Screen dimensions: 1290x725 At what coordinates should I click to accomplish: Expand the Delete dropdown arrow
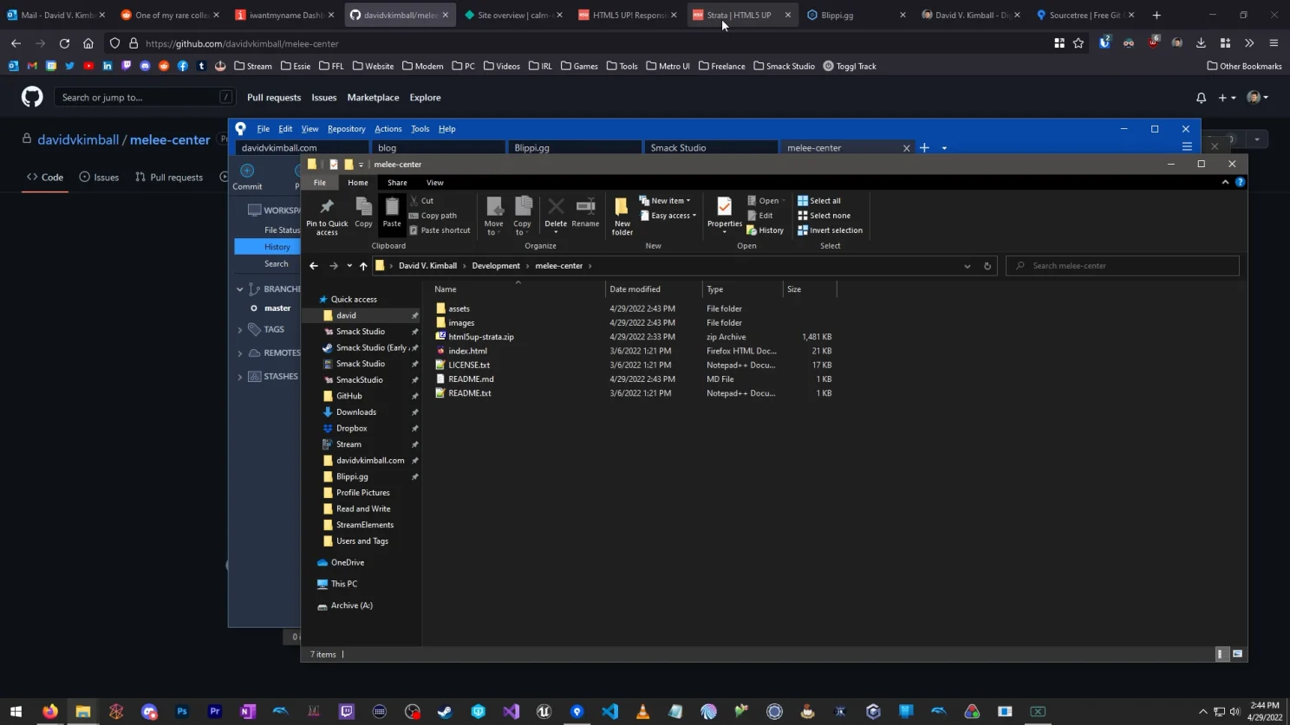(556, 231)
